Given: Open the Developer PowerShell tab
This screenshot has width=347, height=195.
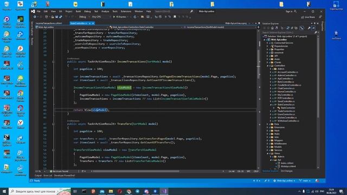Looking at the screenshot, I should pyautogui.click(x=65, y=175).
